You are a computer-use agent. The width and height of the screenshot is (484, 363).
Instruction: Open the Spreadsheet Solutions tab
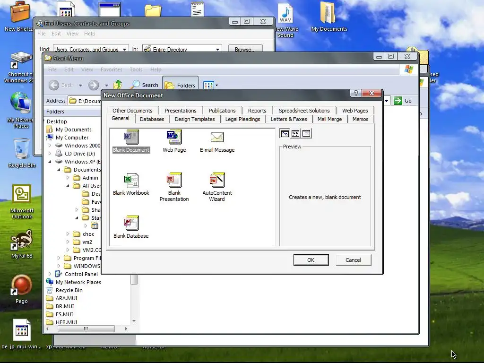click(304, 111)
